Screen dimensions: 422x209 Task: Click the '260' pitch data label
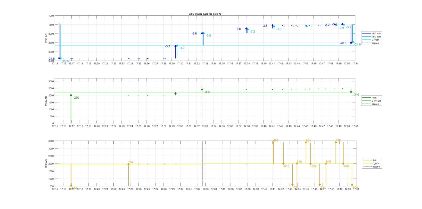click(77, 98)
